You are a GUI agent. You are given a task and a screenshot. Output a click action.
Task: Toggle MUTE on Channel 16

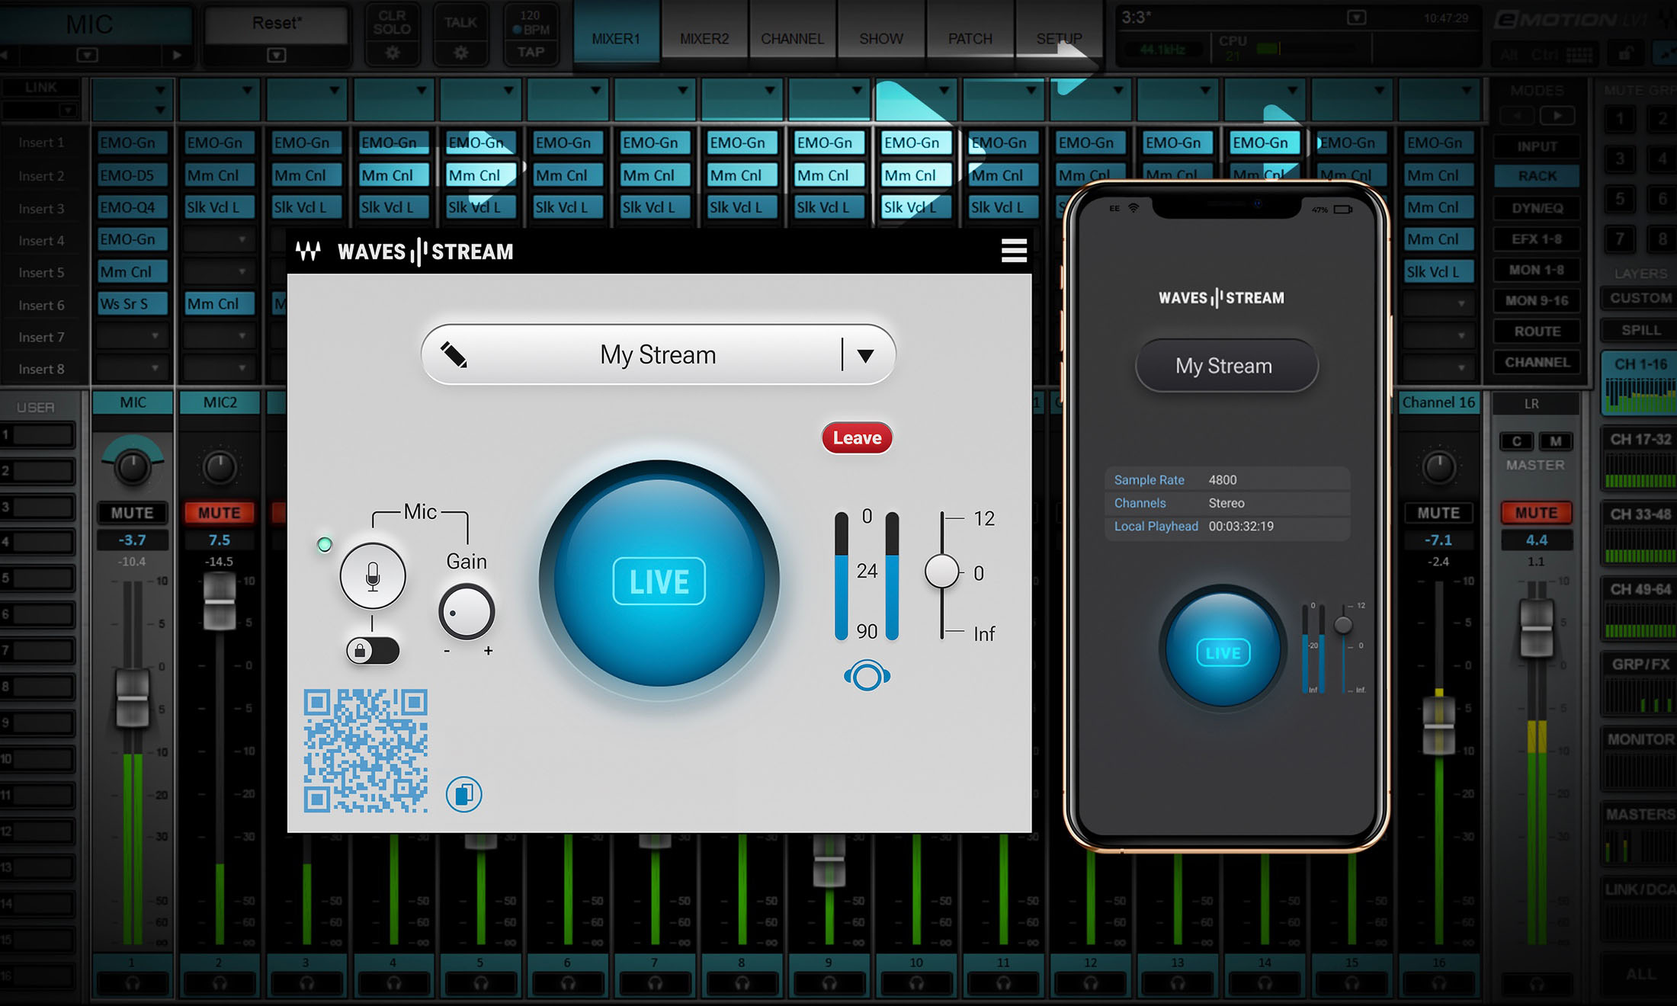[1438, 512]
